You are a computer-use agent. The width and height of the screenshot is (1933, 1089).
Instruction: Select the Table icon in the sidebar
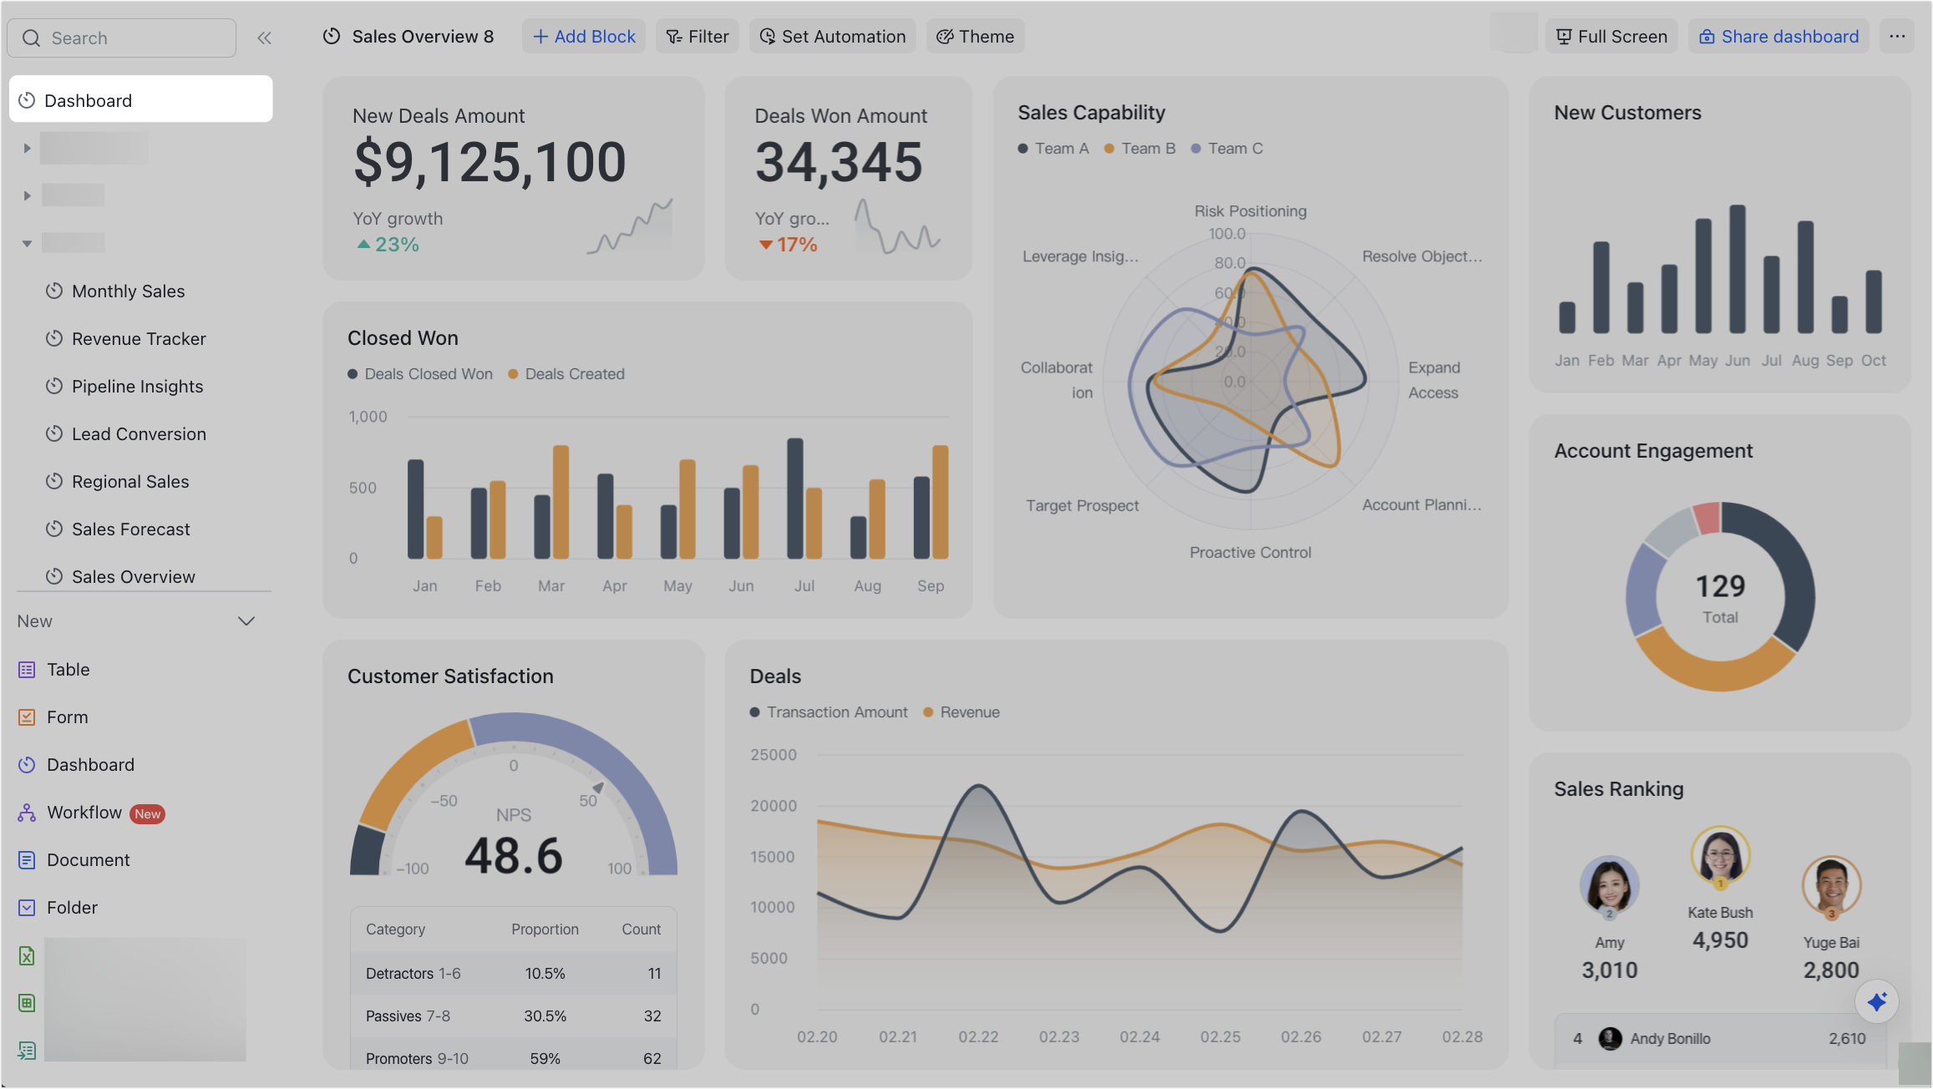pos(26,669)
